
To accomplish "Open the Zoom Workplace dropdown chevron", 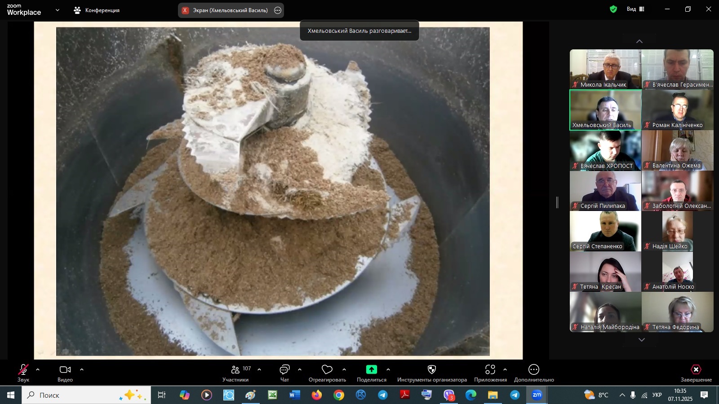I will (x=57, y=10).
